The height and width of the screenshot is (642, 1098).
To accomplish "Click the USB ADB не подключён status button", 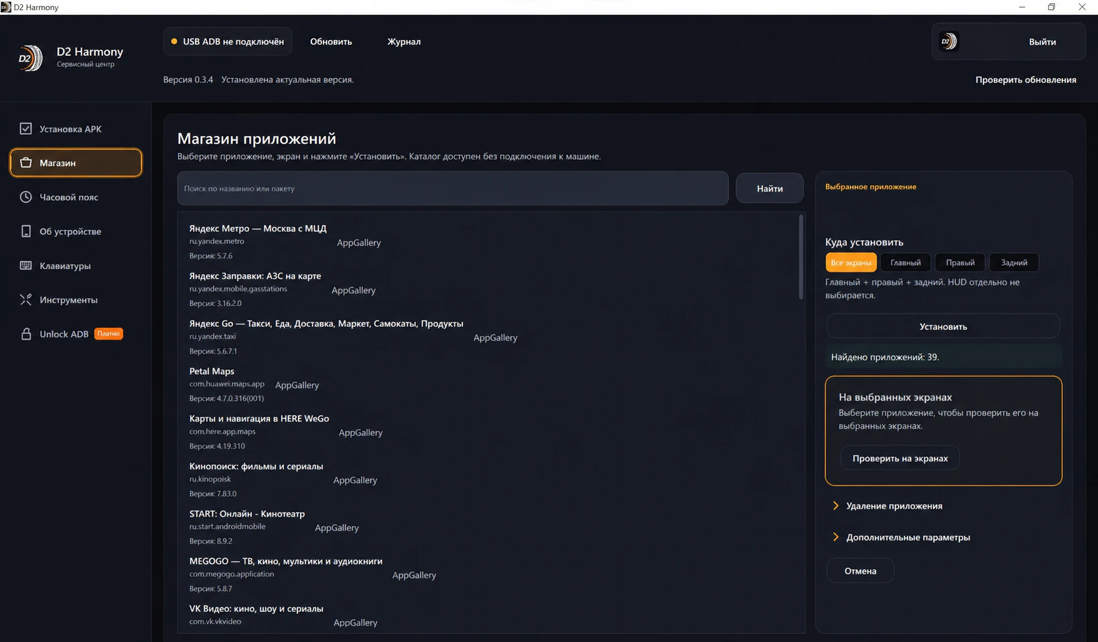I will 228,42.
